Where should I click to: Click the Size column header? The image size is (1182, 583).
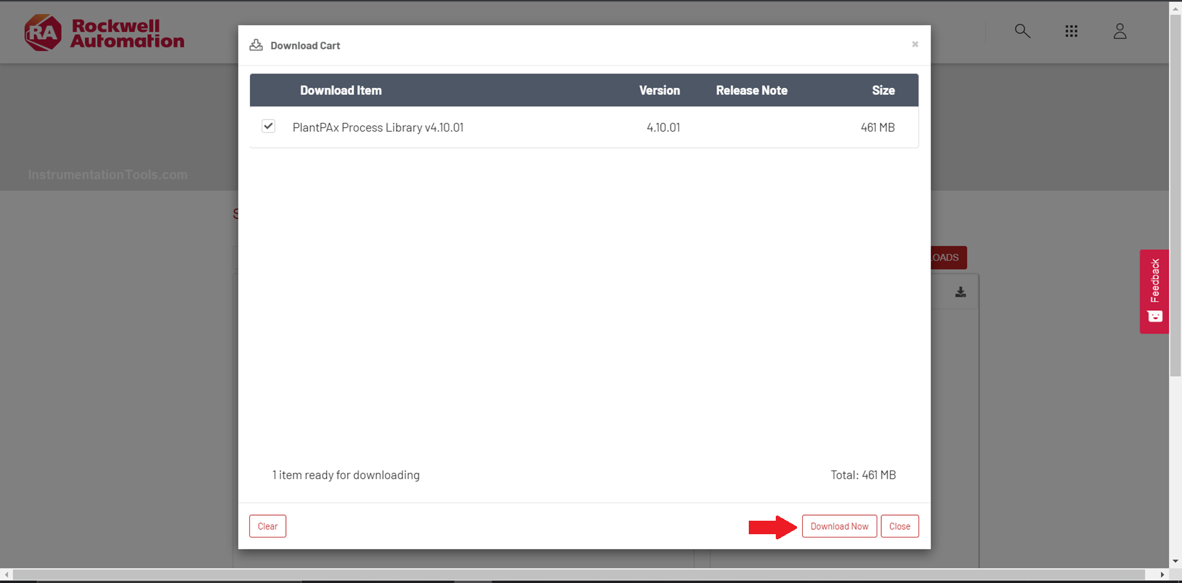883,91
